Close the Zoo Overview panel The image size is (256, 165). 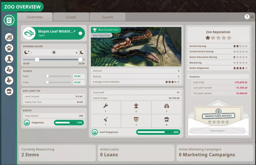click(x=252, y=17)
